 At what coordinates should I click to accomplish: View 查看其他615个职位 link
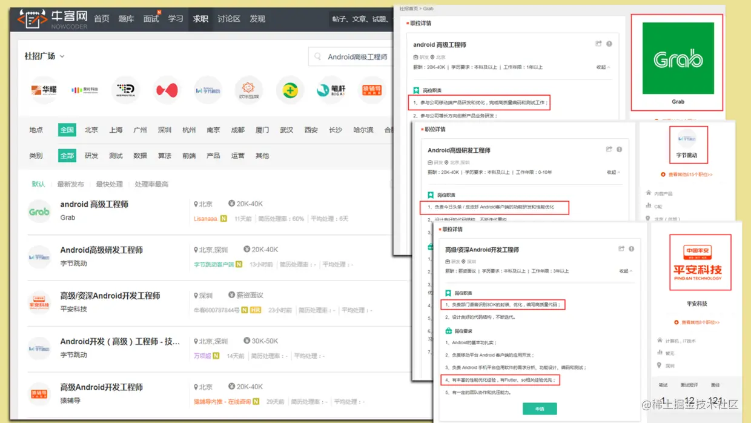[687, 175]
